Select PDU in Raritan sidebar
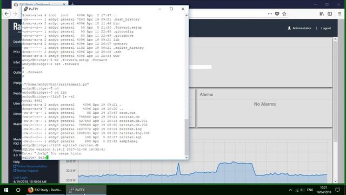The width and height of the screenshot is (346, 195). [x=16, y=52]
